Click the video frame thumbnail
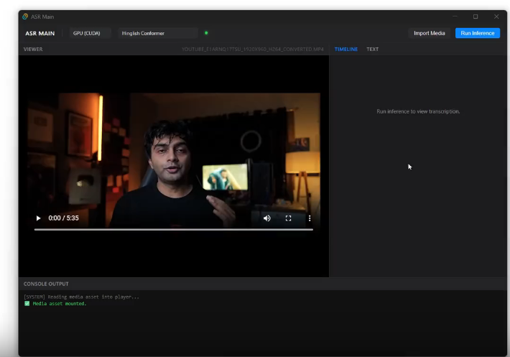Viewport: 510px width, 357px height. coord(173,161)
